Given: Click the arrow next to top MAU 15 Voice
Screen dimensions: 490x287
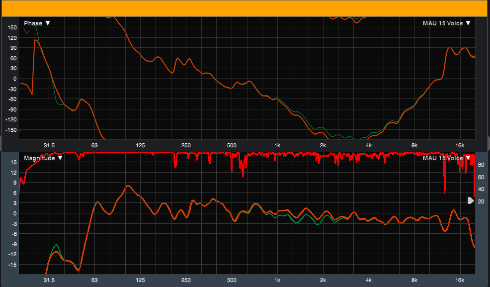Looking at the screenshot, I should tap(468, 23).
